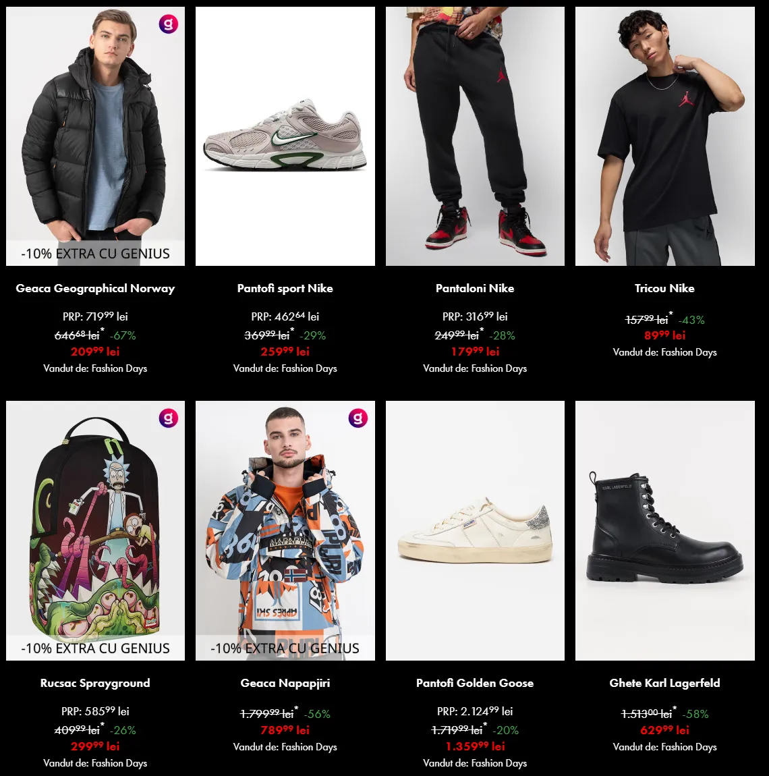Open Pantofi sport Nike product title
The image size is (769, 776).
tap(285, 288)
